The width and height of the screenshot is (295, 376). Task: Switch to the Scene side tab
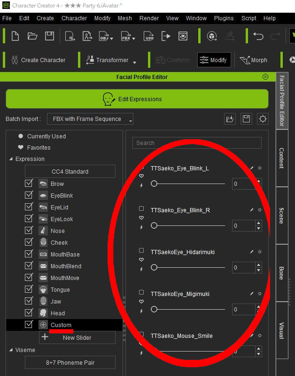click(282, 216)
